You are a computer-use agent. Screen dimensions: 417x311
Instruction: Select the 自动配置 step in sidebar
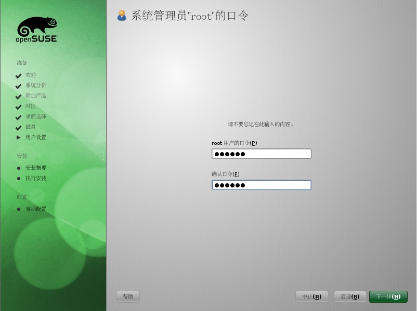click(36, 209)
